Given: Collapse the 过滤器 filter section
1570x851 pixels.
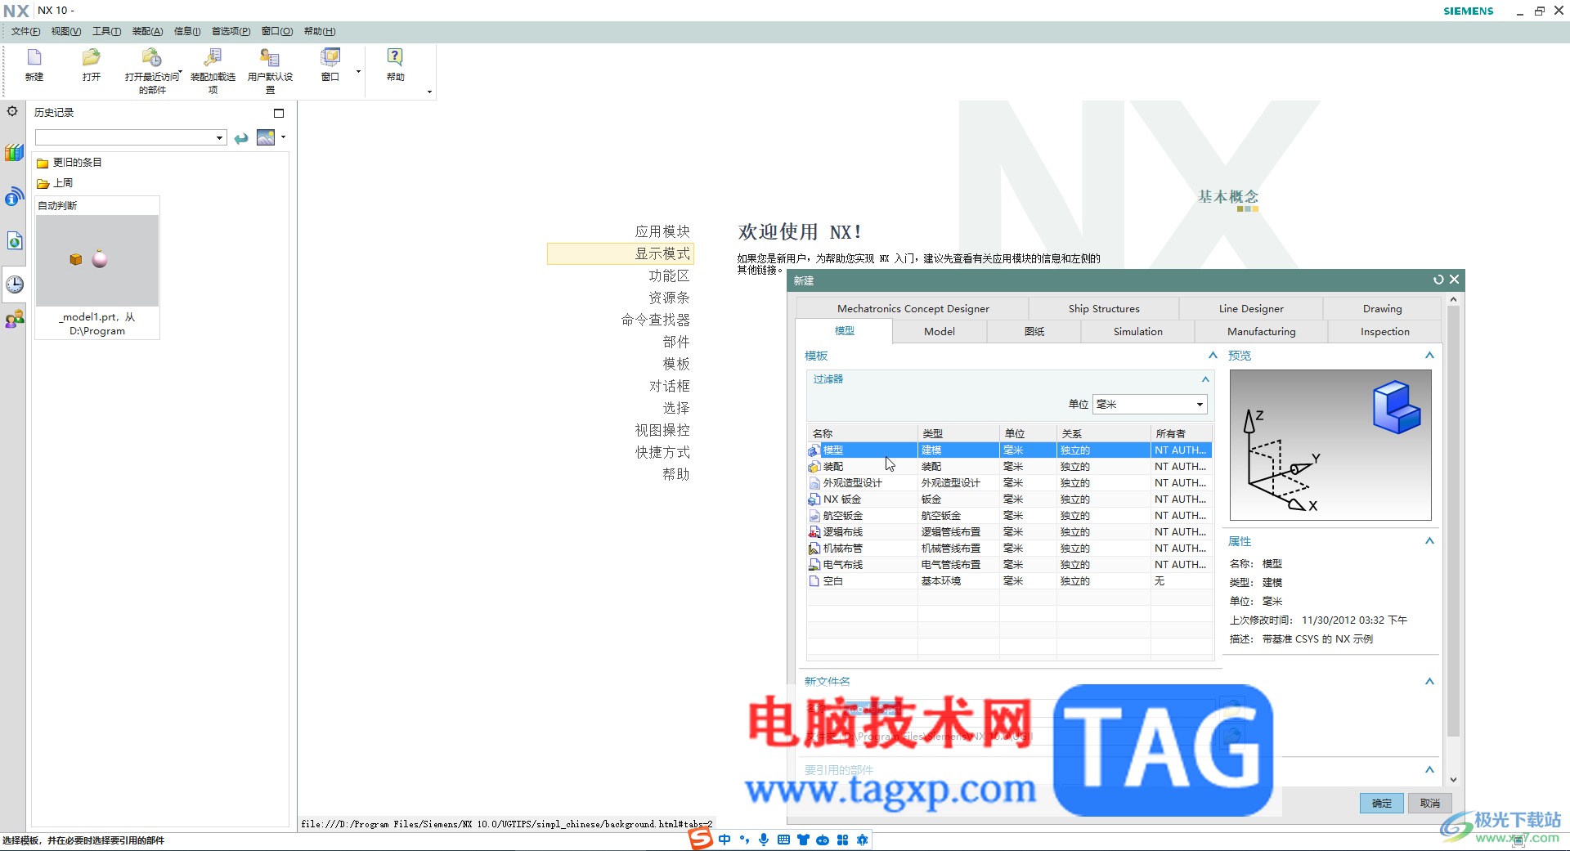Looking at the screenshot, I should tap(1205, 379).
